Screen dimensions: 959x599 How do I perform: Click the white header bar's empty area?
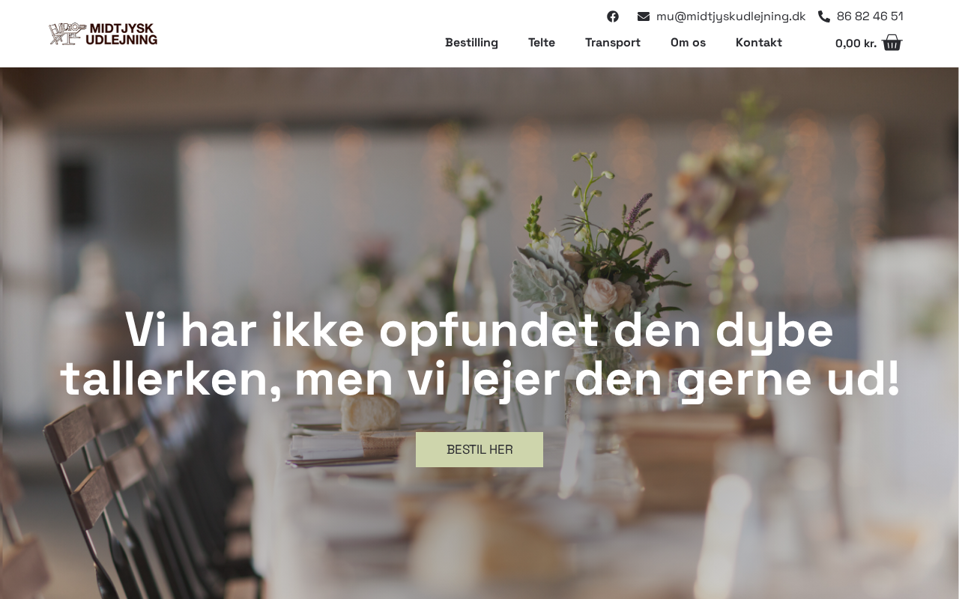click(x=300, y=34)
